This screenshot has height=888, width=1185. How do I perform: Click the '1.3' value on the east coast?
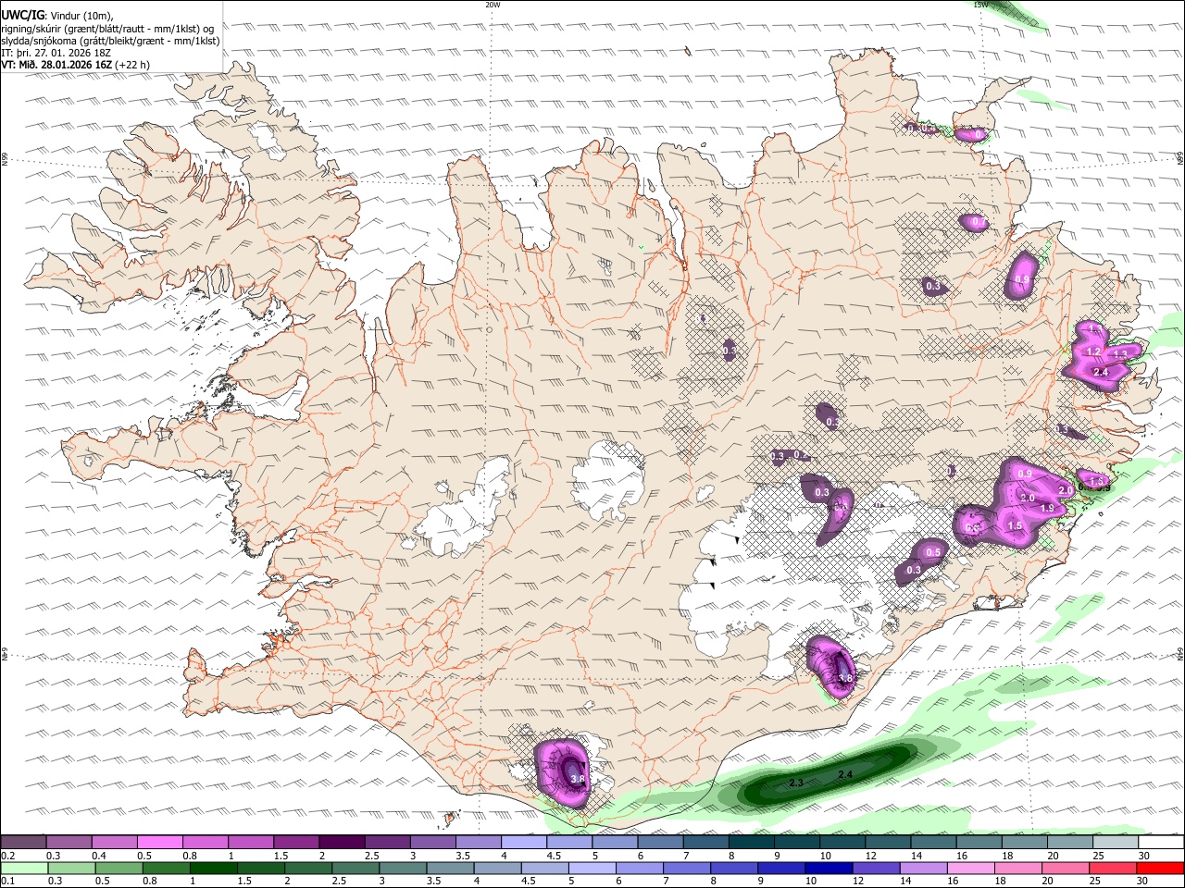pos(1120,354)
